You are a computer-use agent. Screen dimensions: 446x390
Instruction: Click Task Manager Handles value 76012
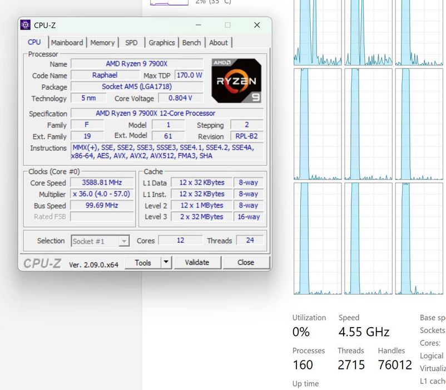pyautogui.click(x=395, y=365)
